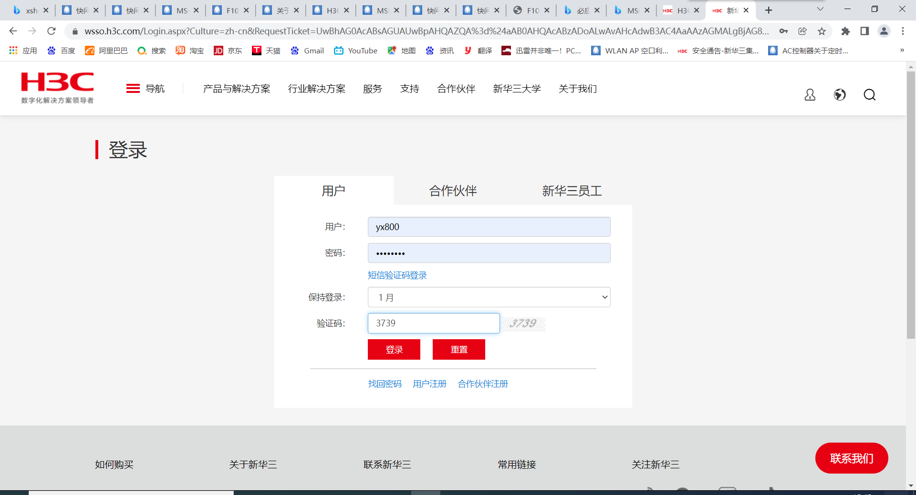Open the 翻译 bookmark
Viewport: 916px width, 495px height.
point(478,51)
